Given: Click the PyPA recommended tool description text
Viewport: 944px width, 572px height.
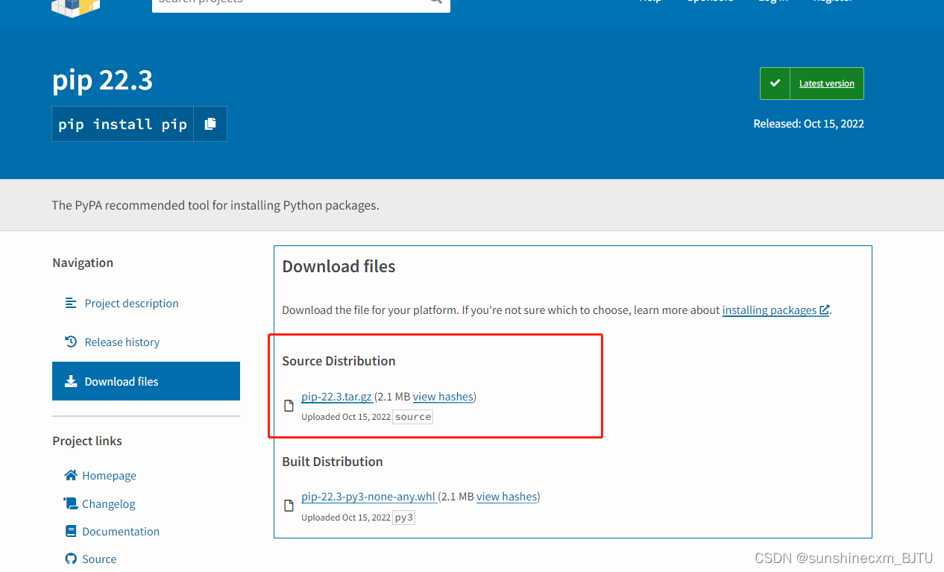Looking at the screenshot, I should 215,205.
